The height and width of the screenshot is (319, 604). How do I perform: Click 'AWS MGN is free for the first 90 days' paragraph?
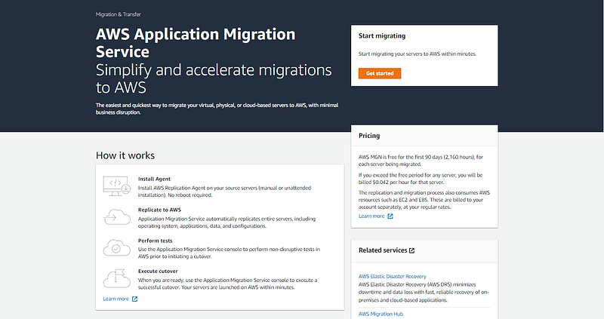[421, 161]
